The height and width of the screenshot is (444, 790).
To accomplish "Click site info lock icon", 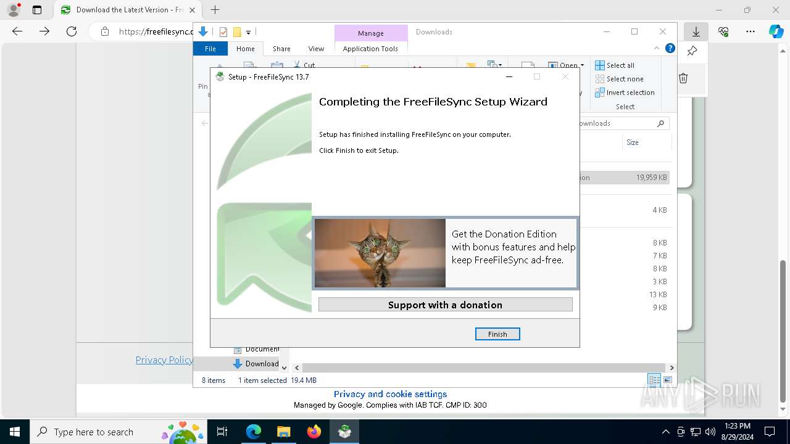I will (105, 31).
